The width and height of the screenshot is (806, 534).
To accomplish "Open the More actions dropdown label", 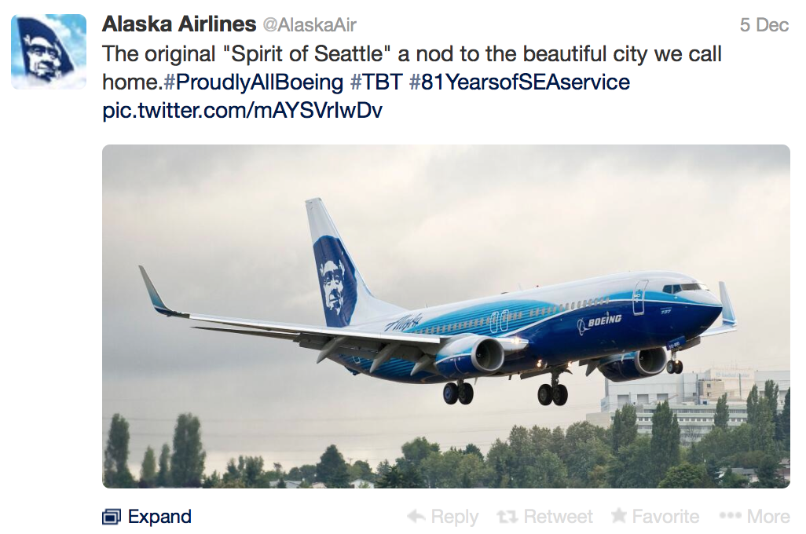I will (768, 517).
